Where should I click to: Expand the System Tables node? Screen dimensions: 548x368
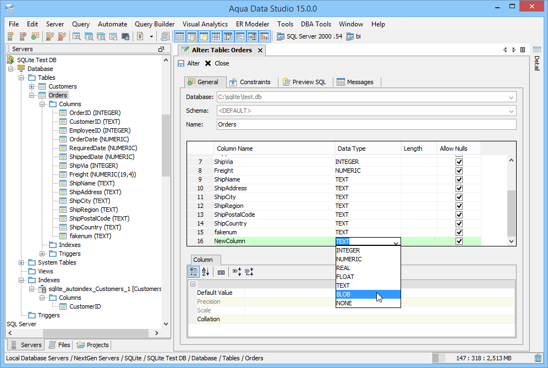tap(21, 262)
